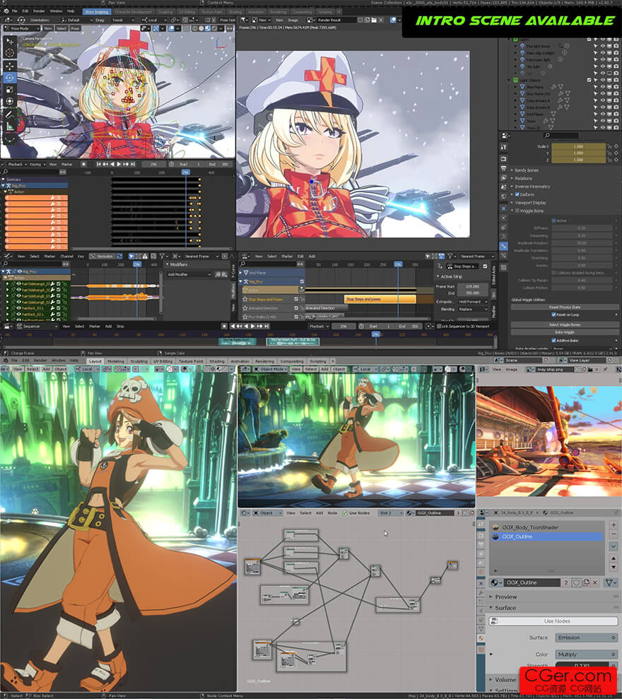Open the Add Modifier dropdown
Screen dimensions: 622x699
click(189, 275)
